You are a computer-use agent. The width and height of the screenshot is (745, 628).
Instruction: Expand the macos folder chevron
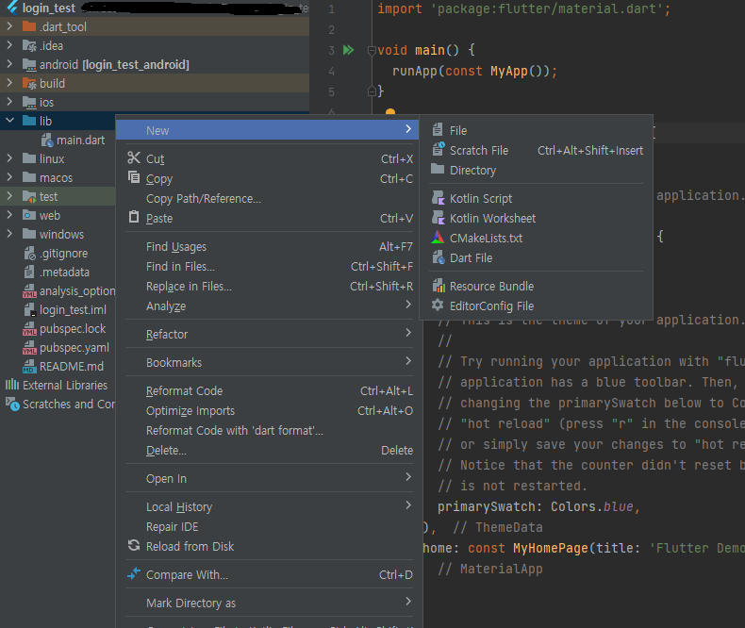9,177
